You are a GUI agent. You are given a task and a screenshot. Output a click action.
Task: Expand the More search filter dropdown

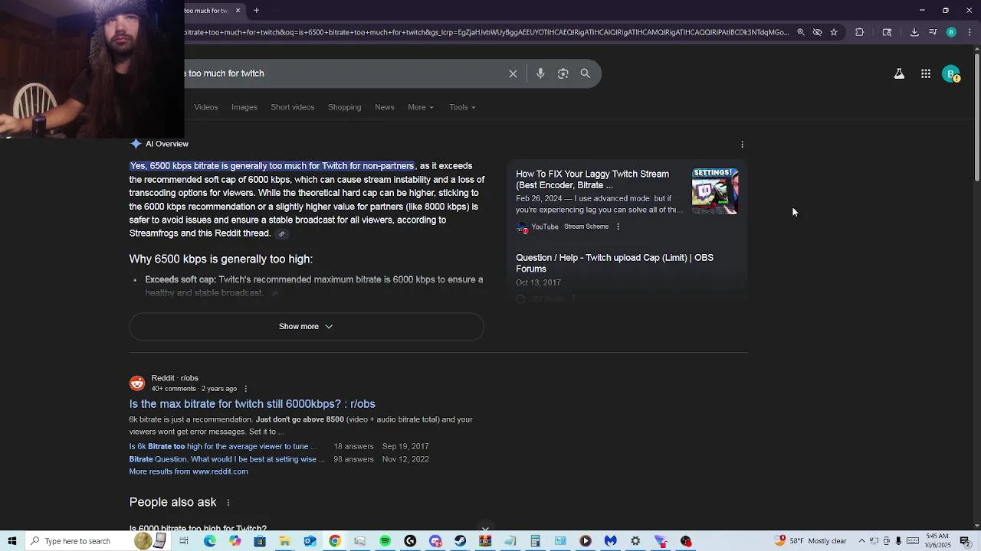tap(421, 107)
